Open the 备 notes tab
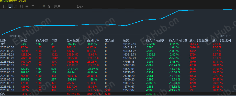Image resolution: width=236 pixels, height=96 pixels. 49,6
